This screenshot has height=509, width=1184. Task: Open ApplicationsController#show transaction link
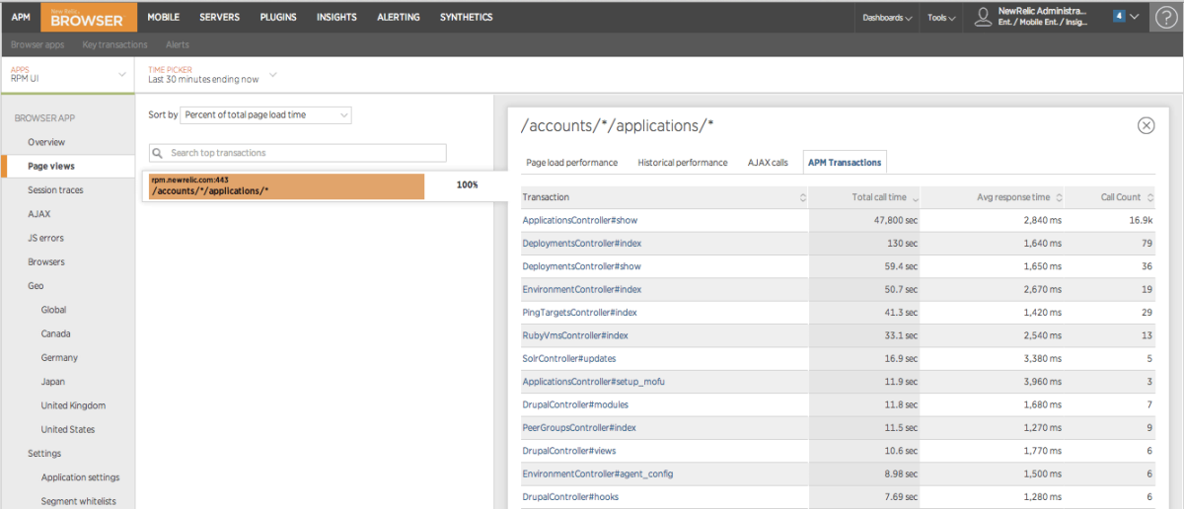click(x=580, y=220)
